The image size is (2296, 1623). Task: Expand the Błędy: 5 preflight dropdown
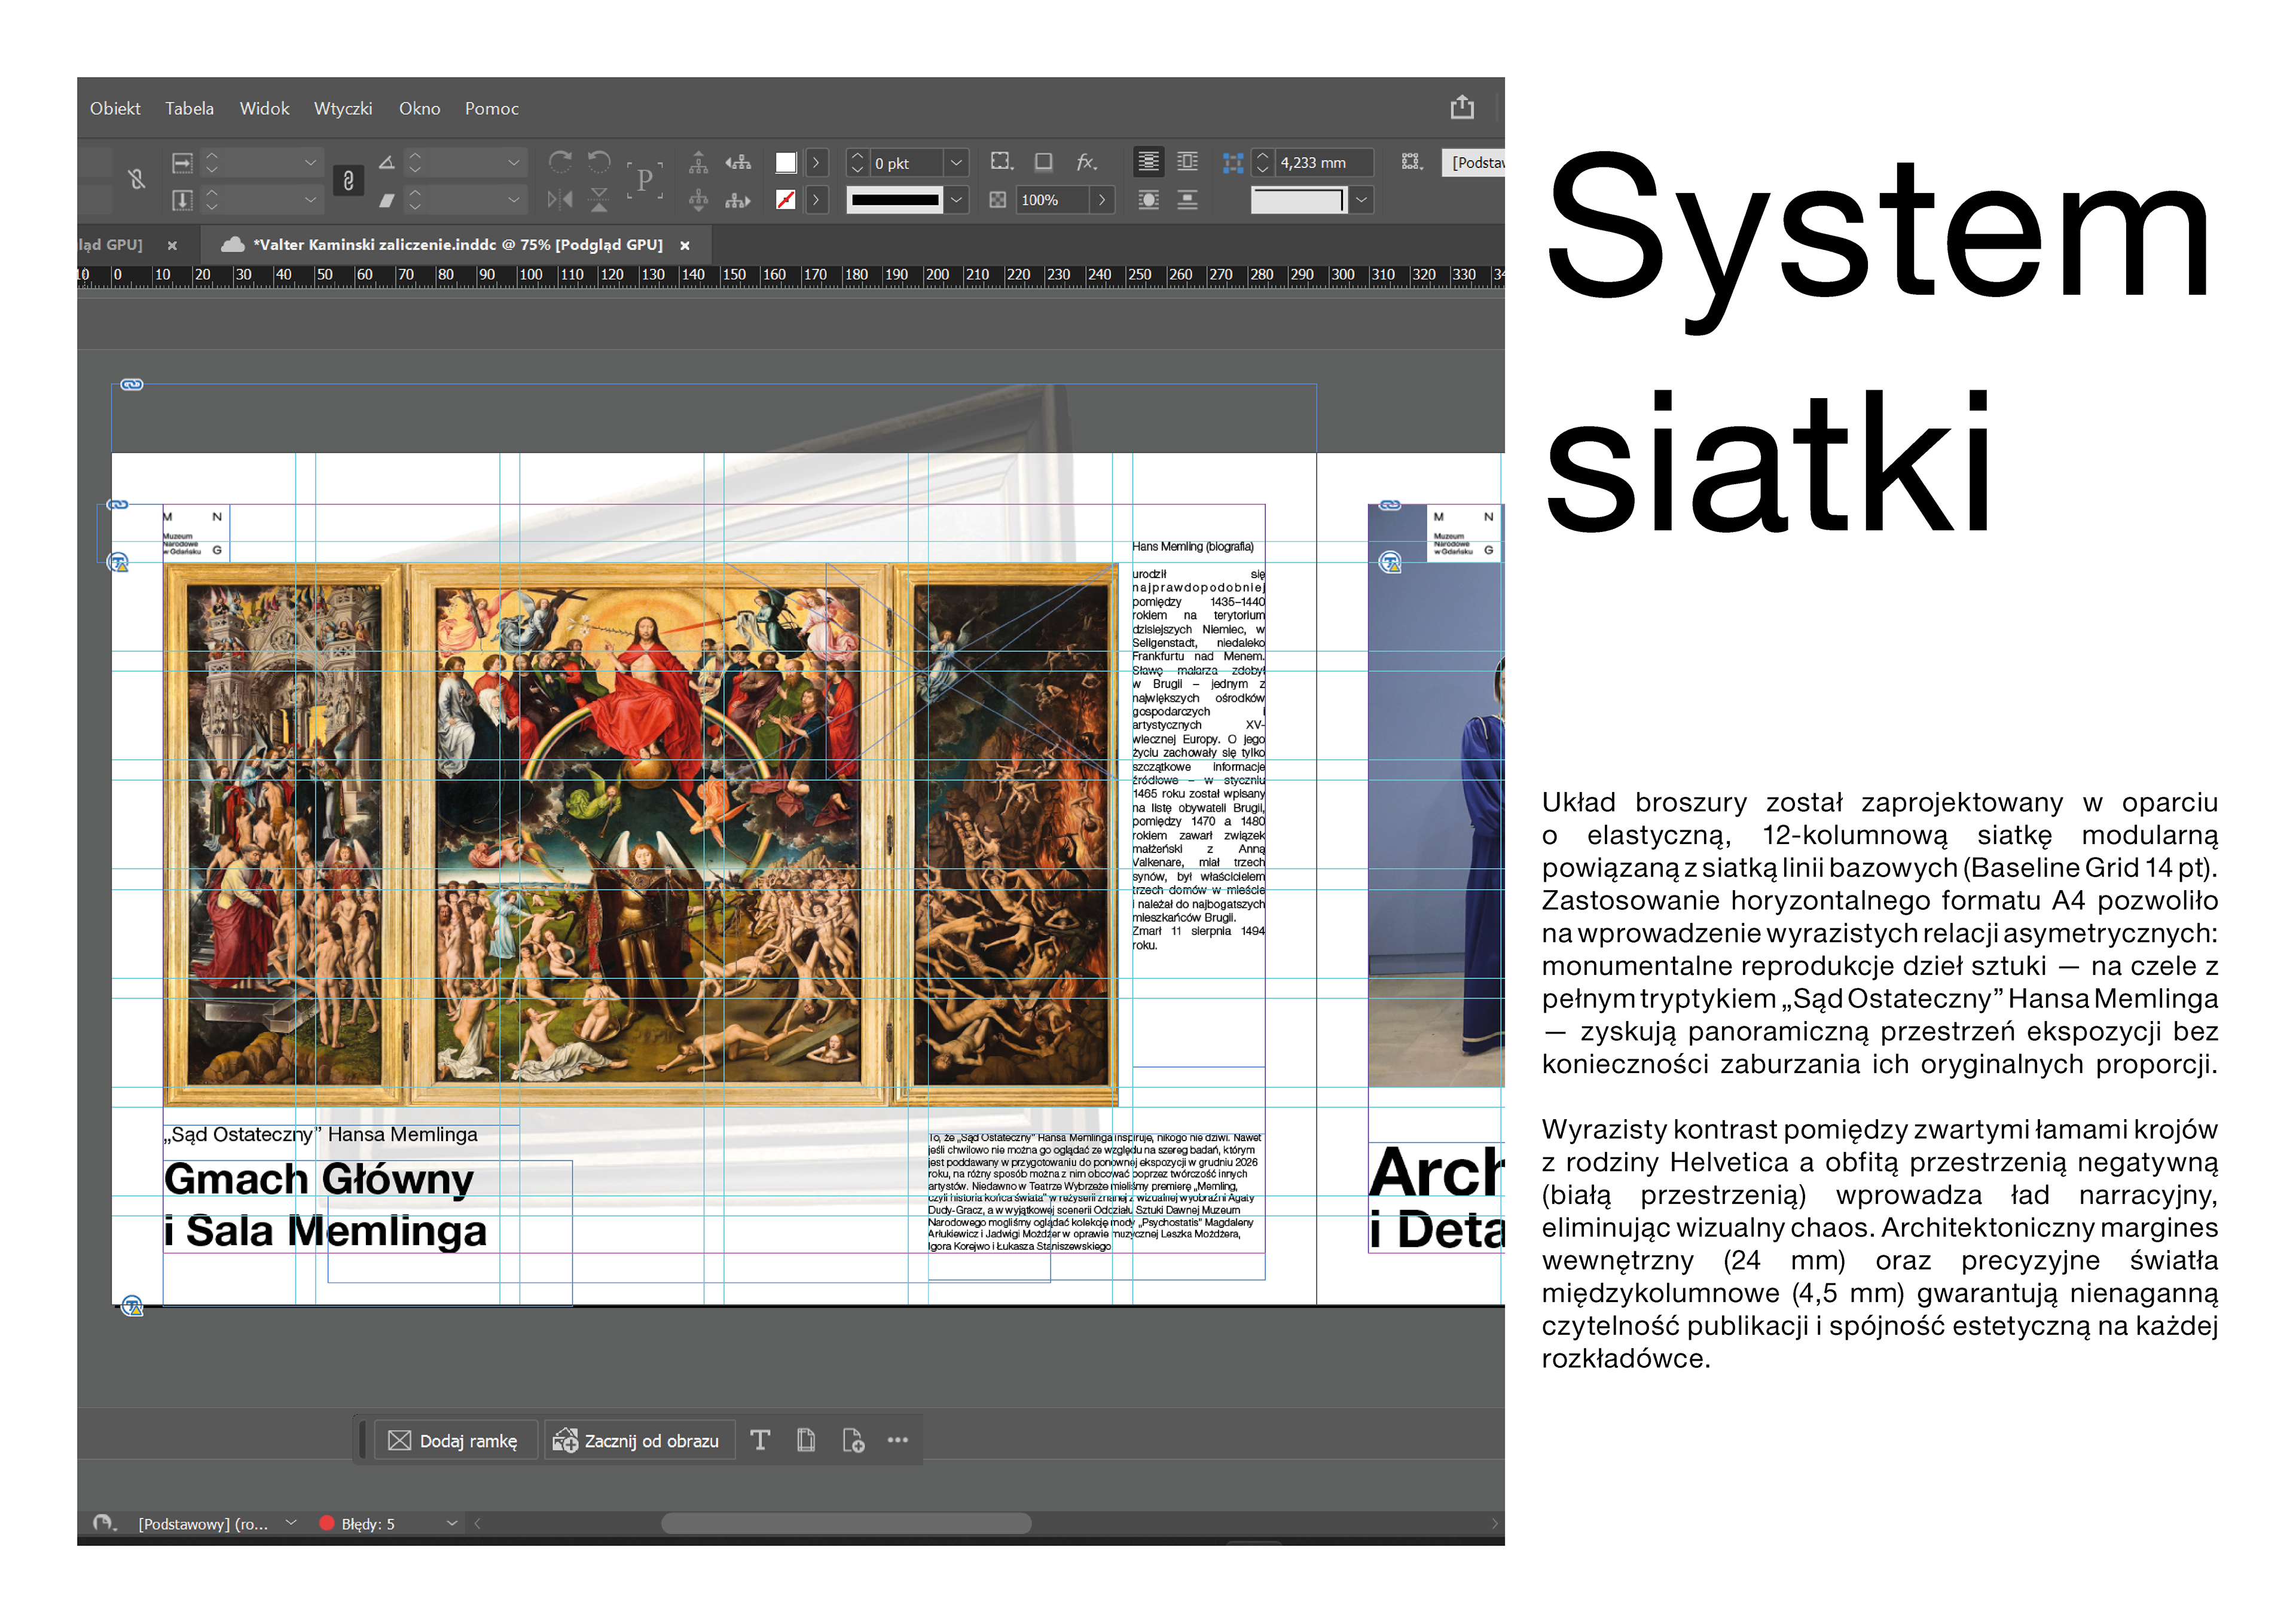pyautogui.click(x=452, y=1523)
